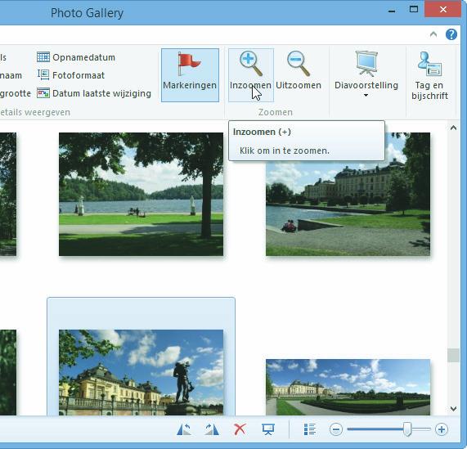This screenshot has width=467, height=449.
Task: Delete the photo using the red X icon
Action: click(x=240, y=429)
